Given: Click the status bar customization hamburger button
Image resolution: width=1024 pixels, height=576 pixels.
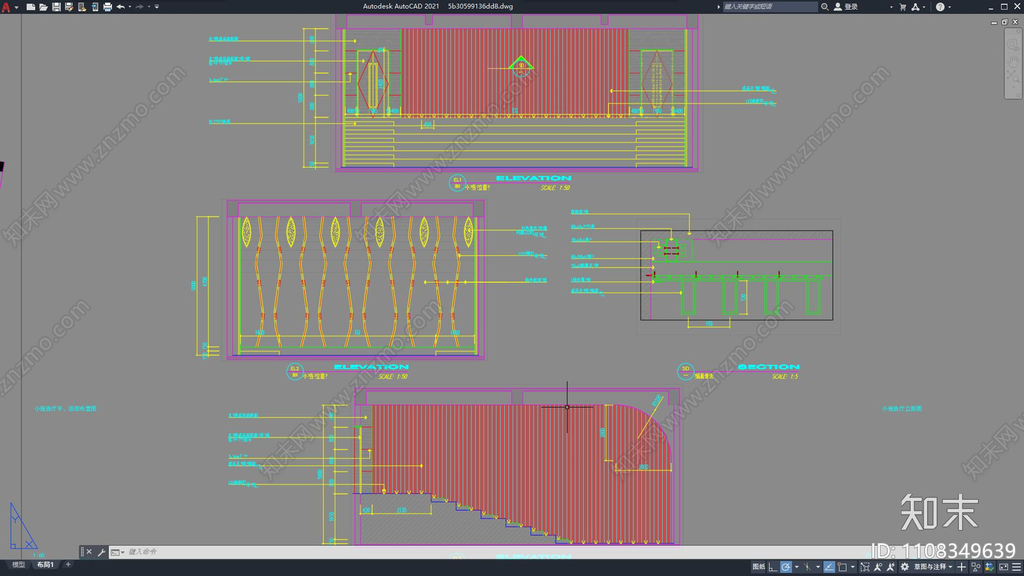Looking at the screenshot, I should [1016, 567].
